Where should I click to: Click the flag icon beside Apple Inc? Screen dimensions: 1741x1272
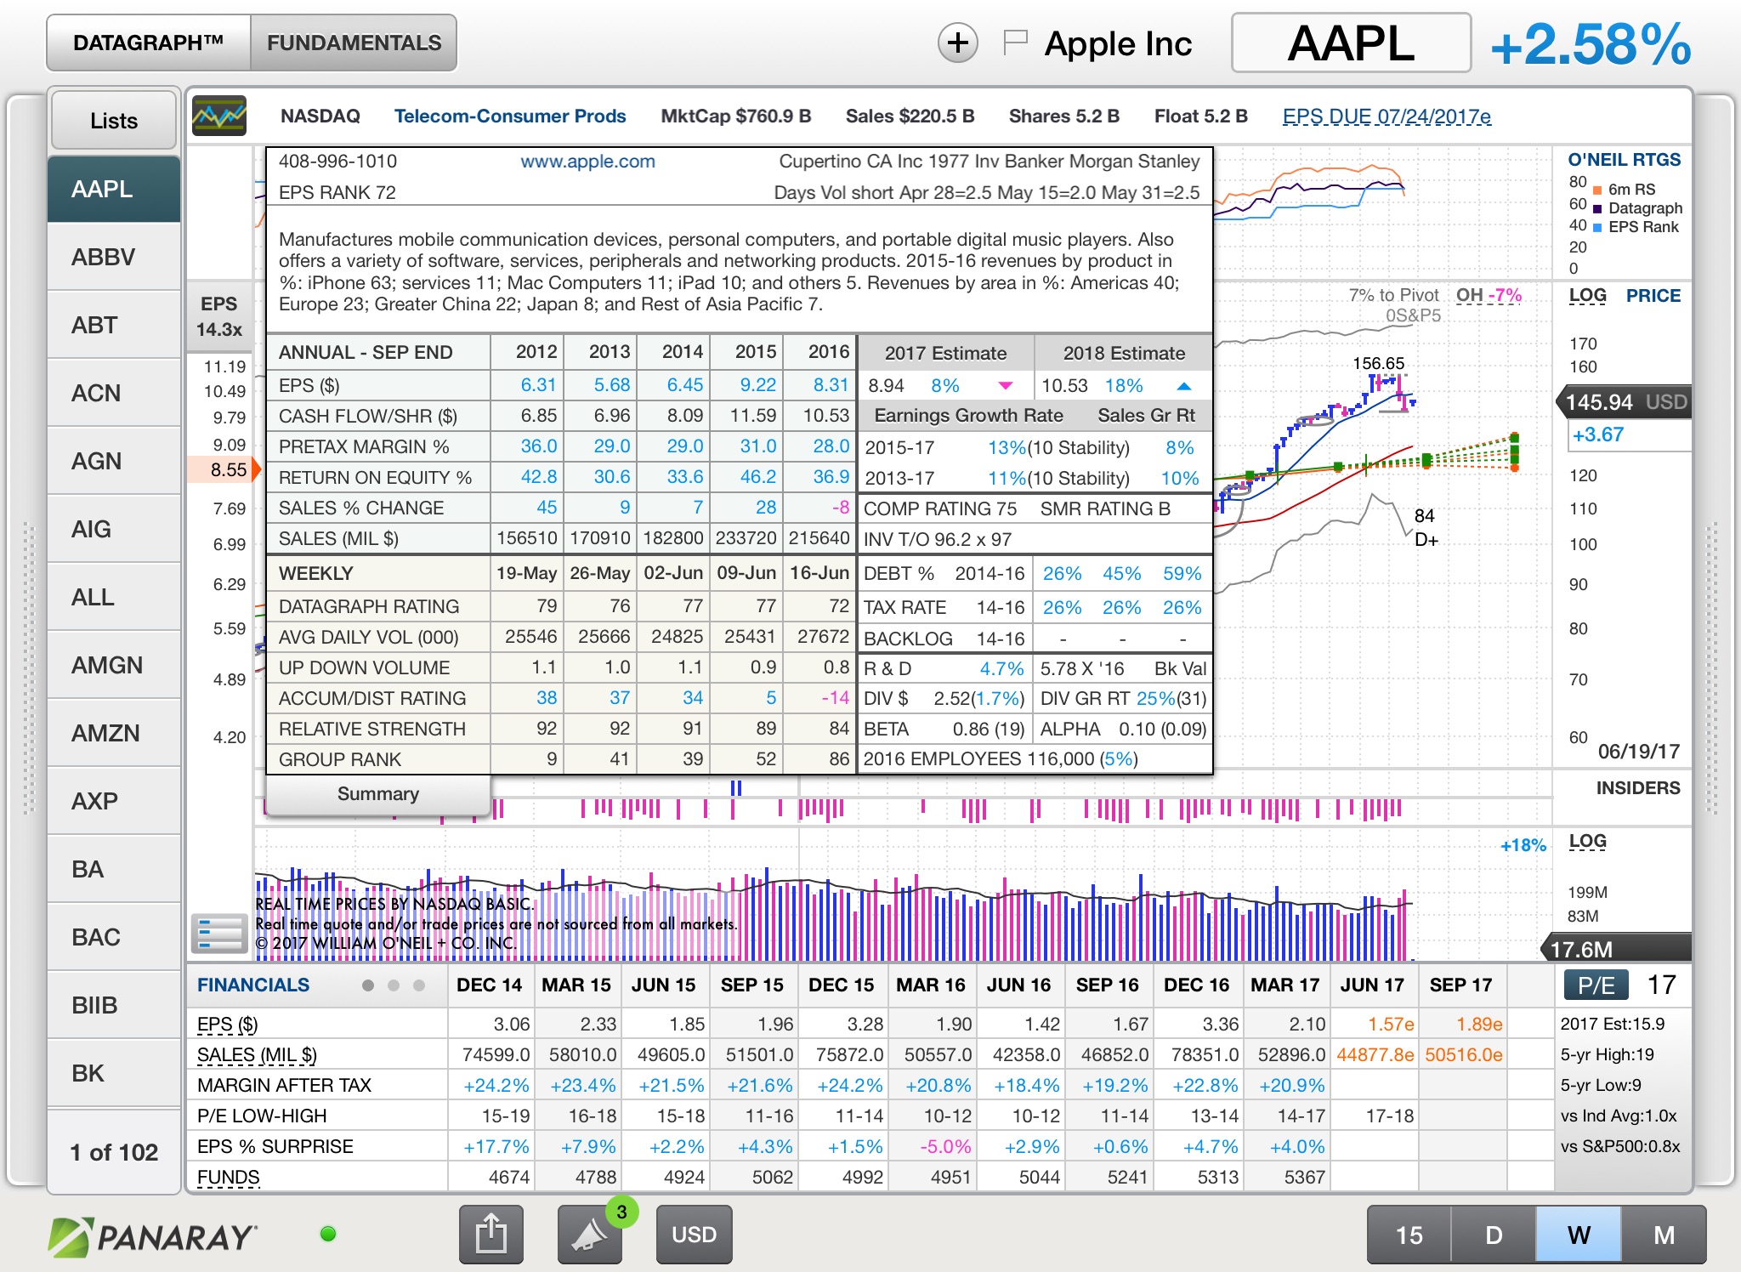(x=1015, y=41)
